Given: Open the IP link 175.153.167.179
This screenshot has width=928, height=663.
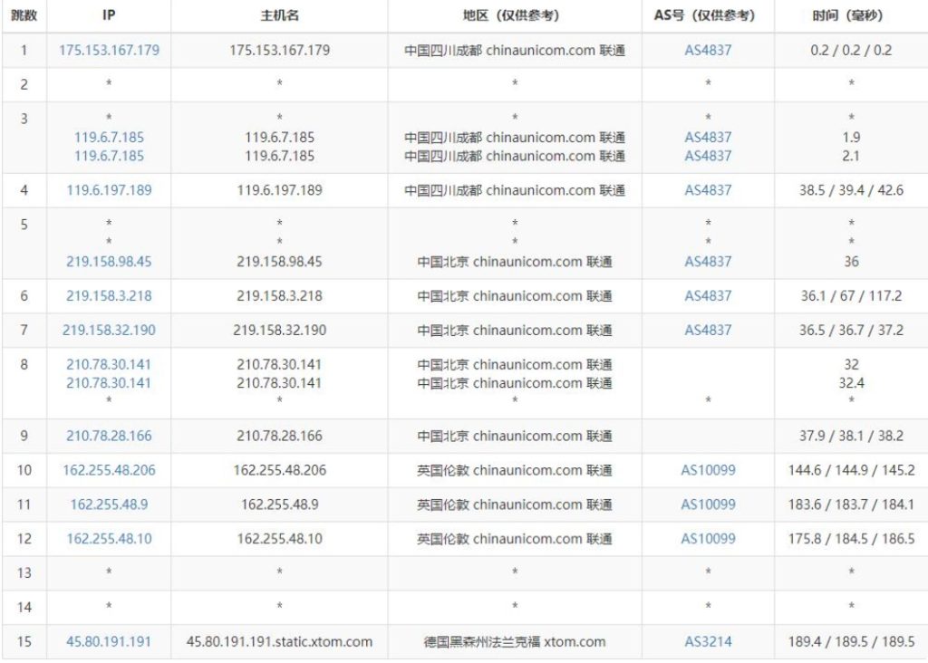Looking at the screenshot, I should 108,51.
